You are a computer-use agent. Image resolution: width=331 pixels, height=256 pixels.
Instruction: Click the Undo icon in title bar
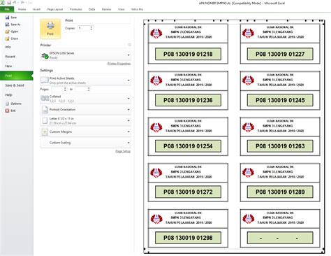click(x=15, y=3)
